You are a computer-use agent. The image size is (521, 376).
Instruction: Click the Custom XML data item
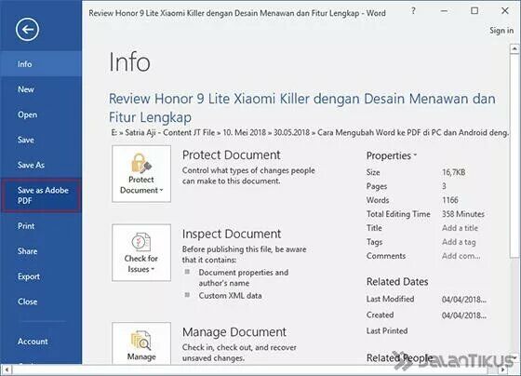tap(231, 296)
